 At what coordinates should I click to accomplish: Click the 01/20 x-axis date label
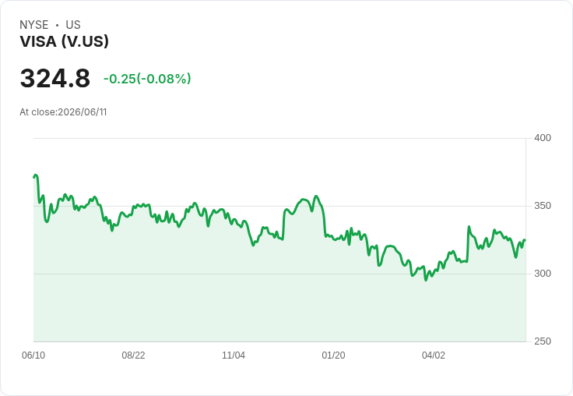tap(333, 355)
